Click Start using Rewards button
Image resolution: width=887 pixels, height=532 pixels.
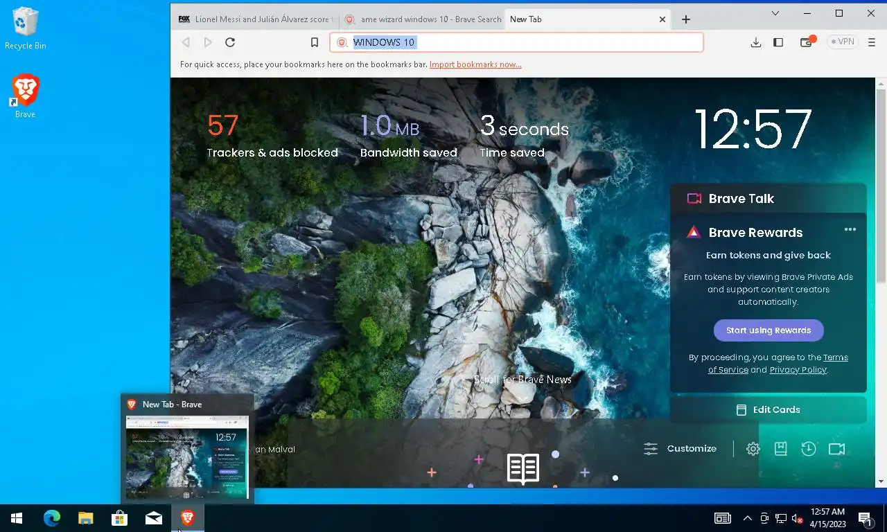coord(769,330)
